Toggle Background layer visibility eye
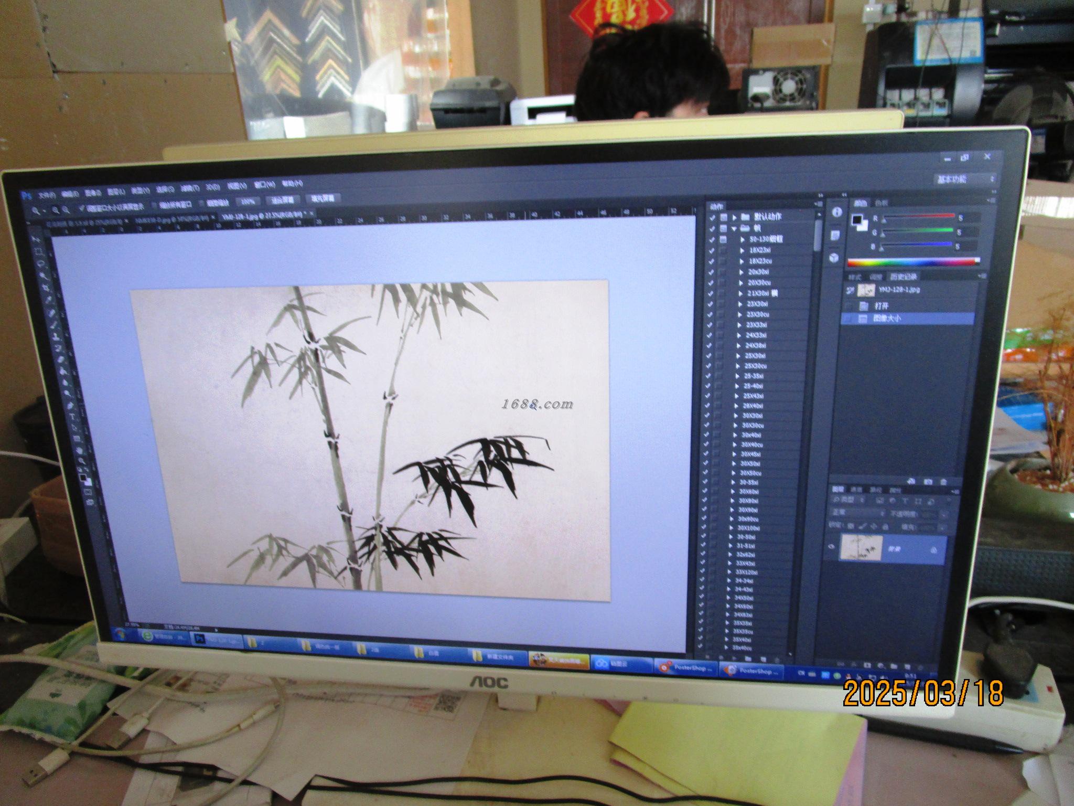Screen dimensions: 1074x806 tap(832, 546)
